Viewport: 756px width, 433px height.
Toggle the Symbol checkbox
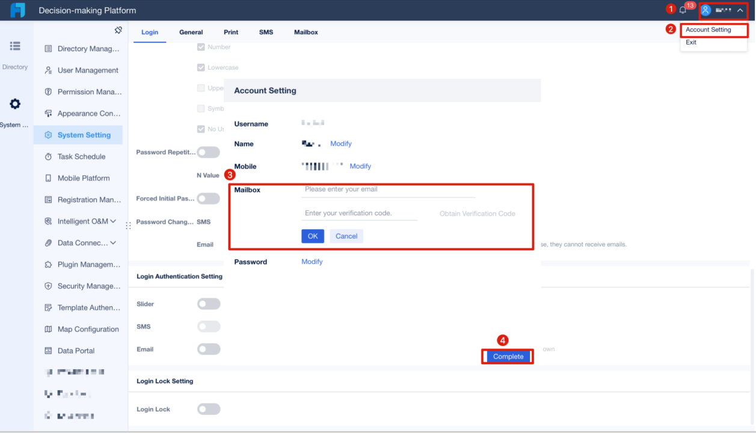pyautogui.click(x=201, y=108)
